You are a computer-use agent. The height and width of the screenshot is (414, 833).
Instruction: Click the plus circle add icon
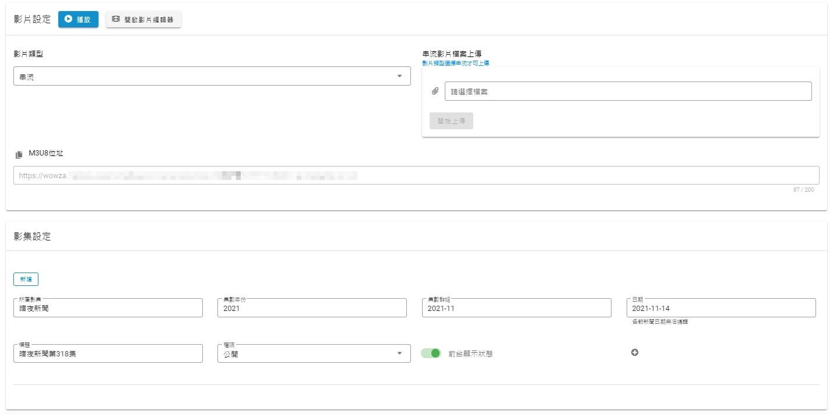click(635, 352)
